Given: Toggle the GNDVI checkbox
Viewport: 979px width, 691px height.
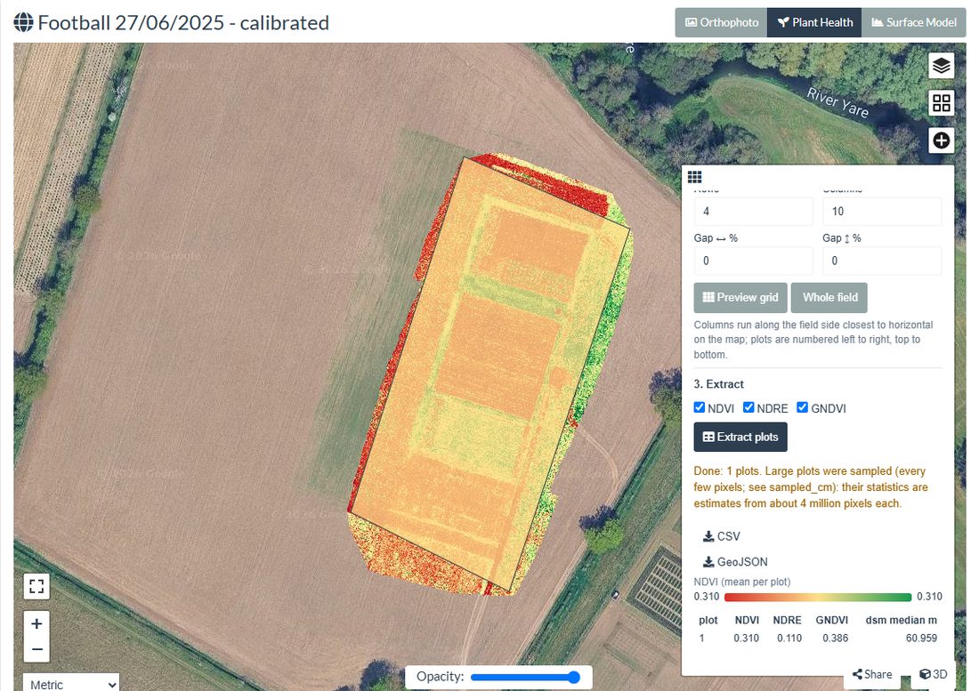Looking at the screenshot, I should coord(802,407).
